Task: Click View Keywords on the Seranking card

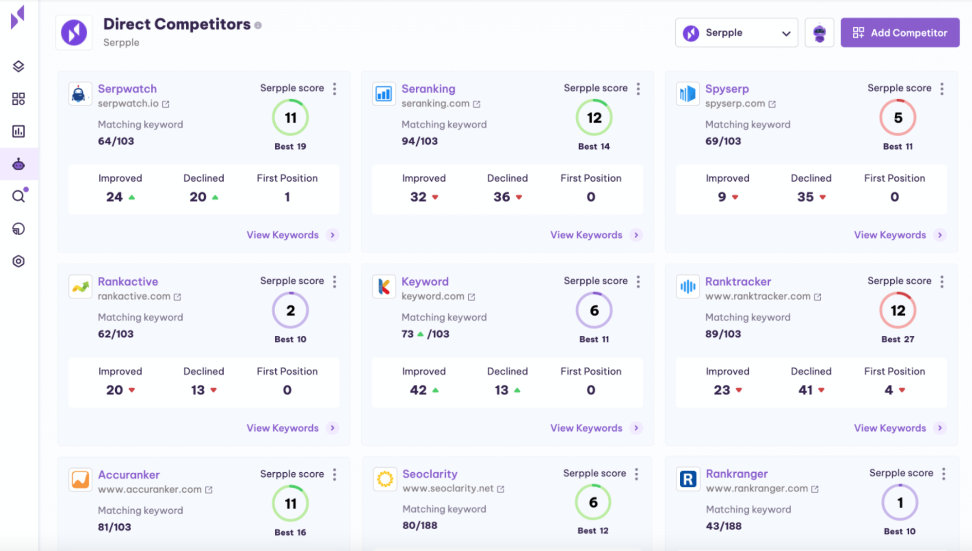Action: coord(596,235)
